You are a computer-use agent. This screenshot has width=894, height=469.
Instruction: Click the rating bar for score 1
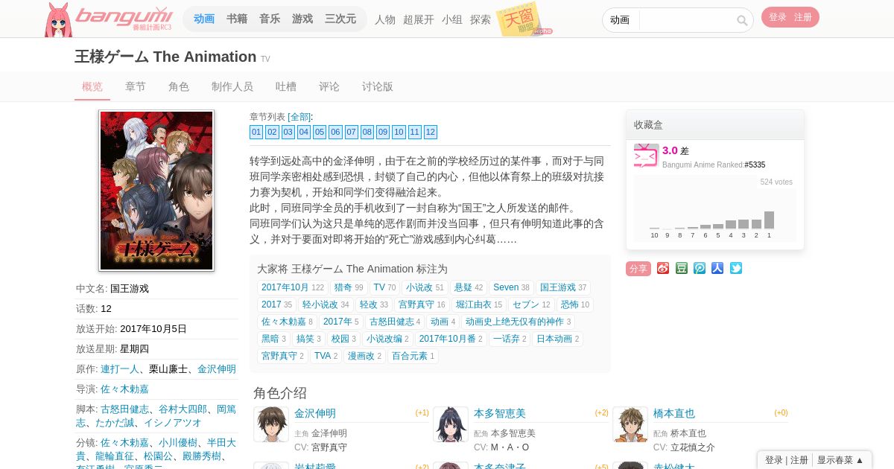[x=769, y=220]
